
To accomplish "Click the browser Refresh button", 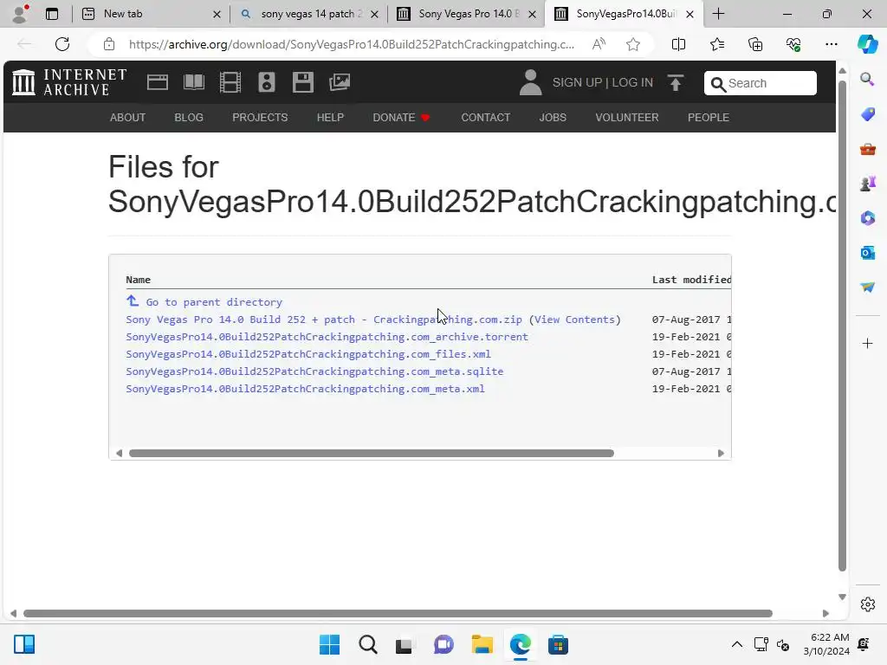I will 62,44.
